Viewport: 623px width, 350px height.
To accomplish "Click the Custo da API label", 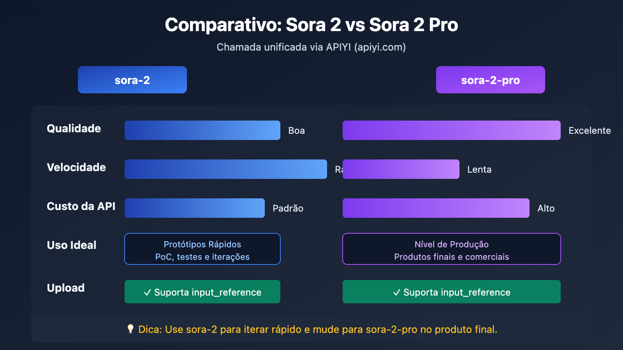I will pyautogui.click(x=81, y=206).
